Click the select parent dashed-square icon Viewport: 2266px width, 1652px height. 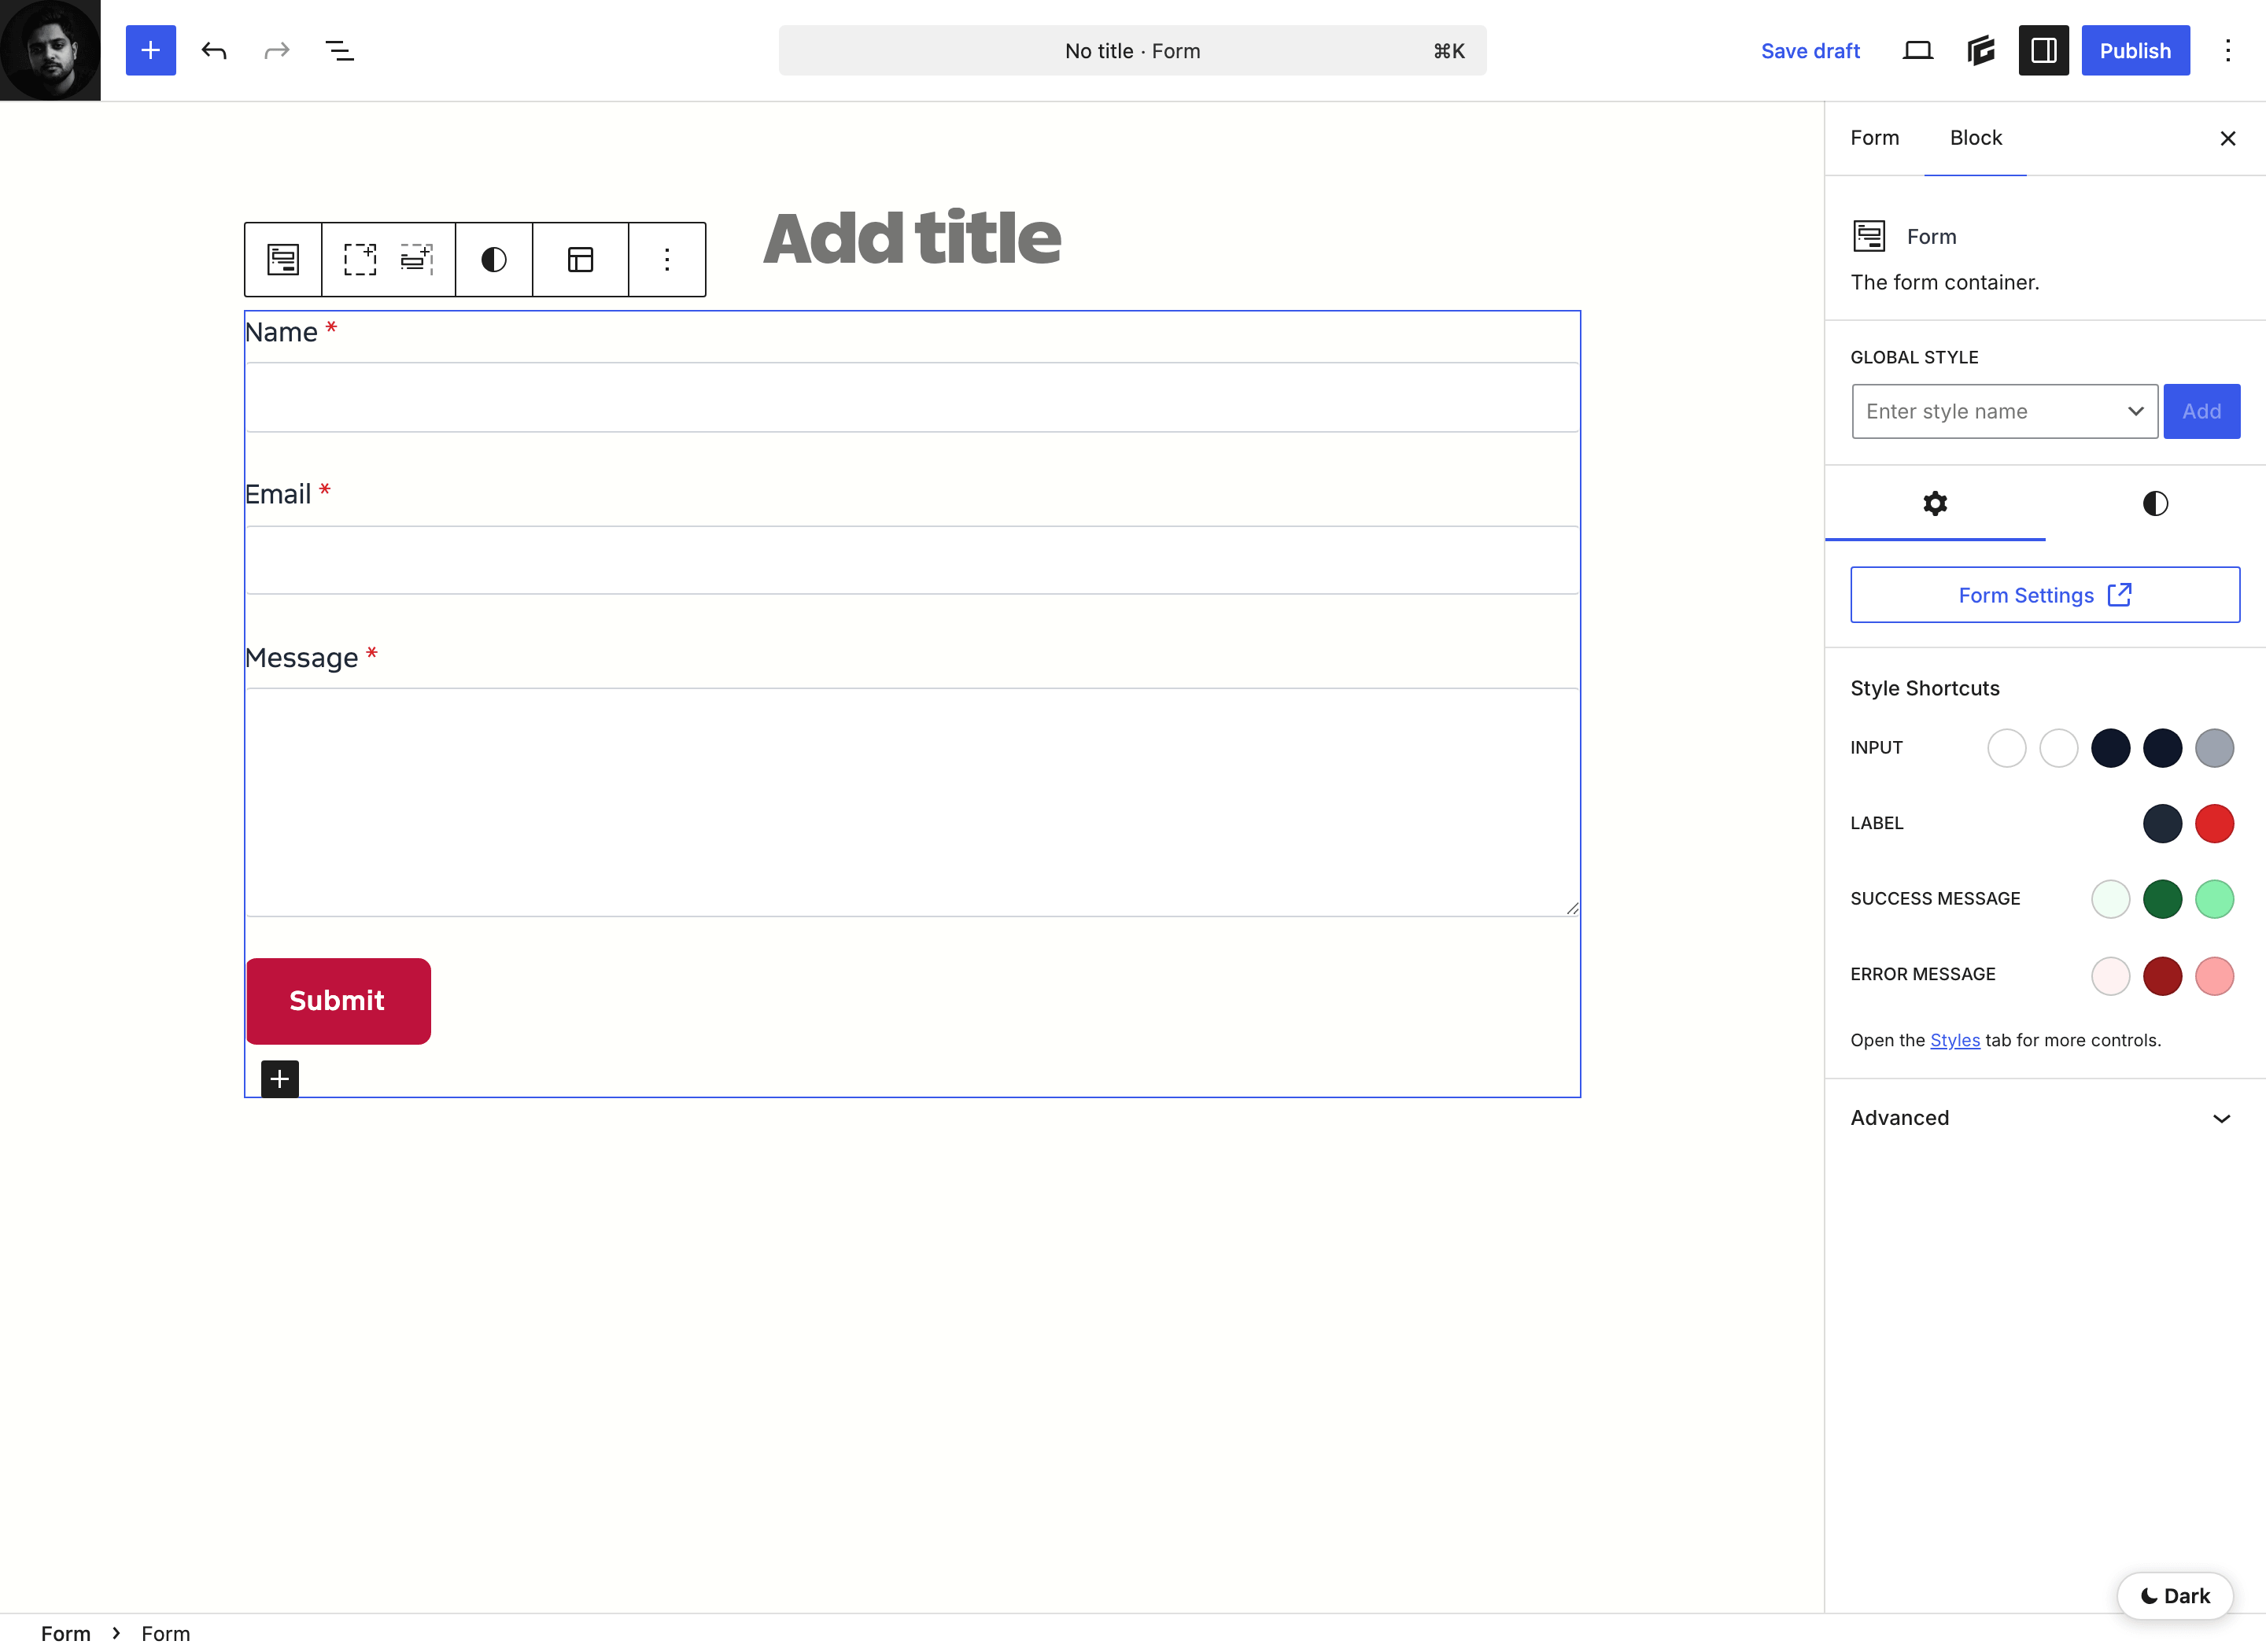point(360,259)
